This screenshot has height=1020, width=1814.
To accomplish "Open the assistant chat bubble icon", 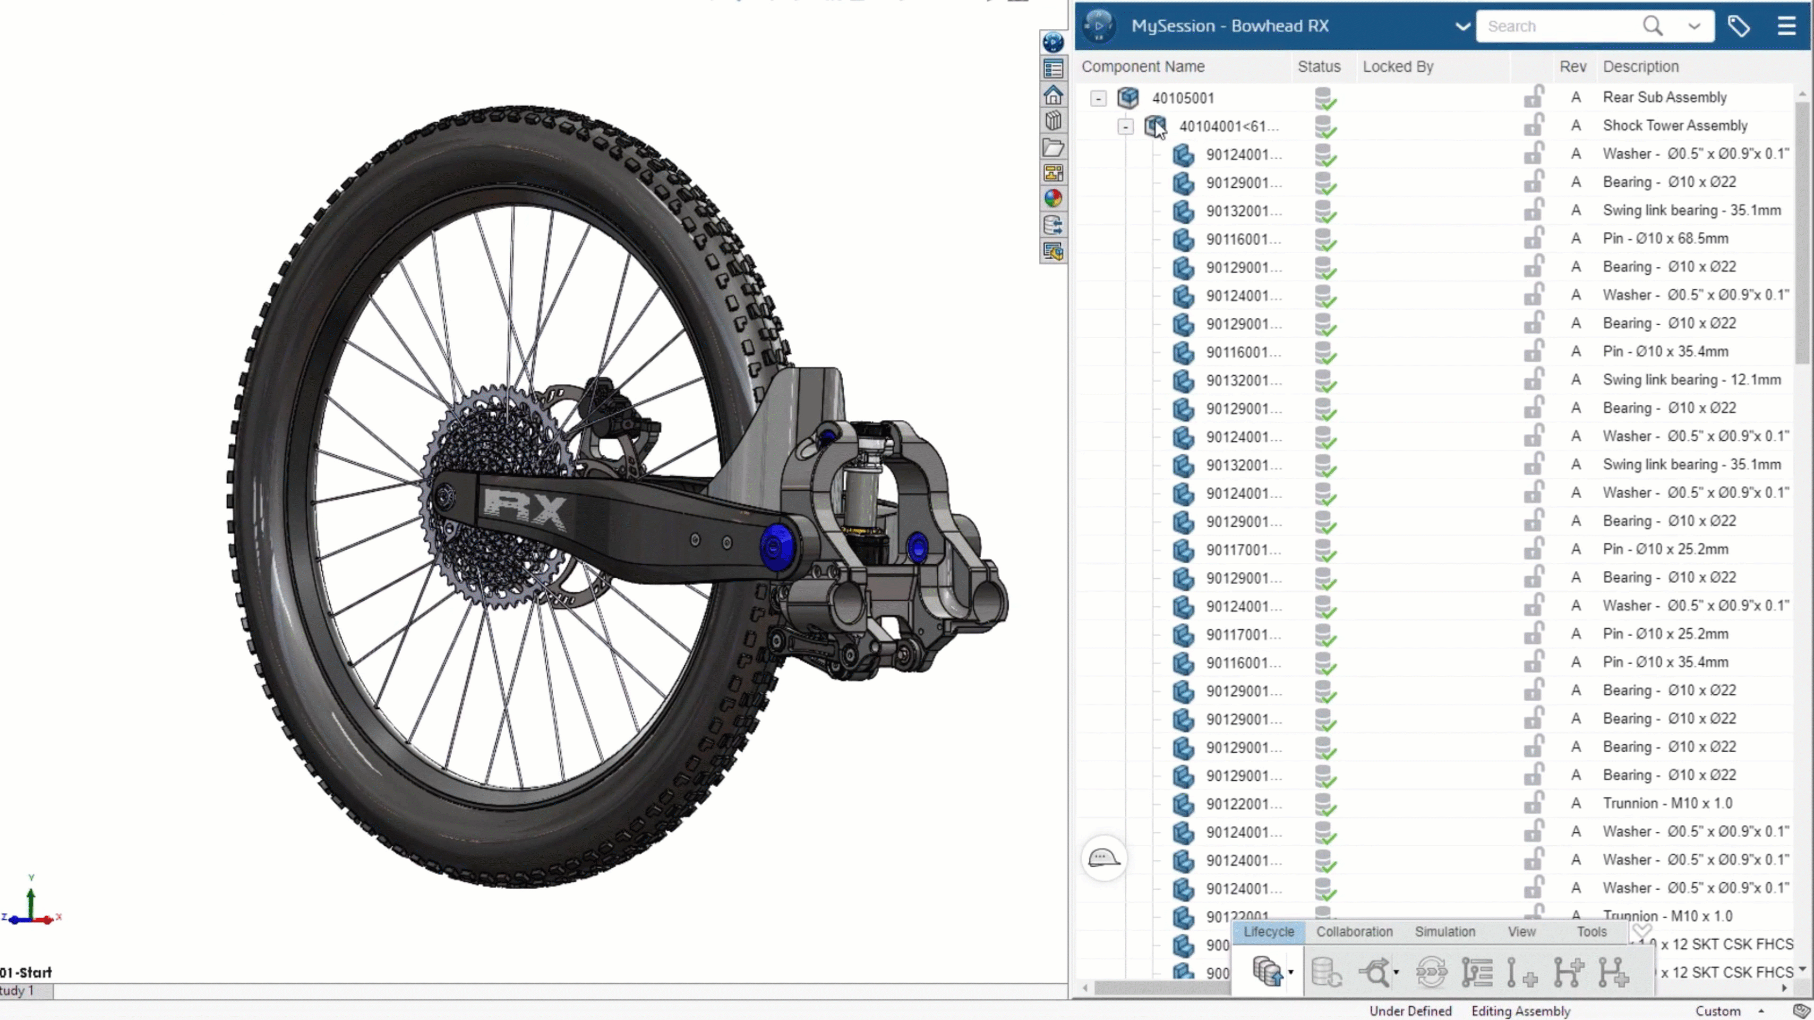I will tap(1104, 858).
